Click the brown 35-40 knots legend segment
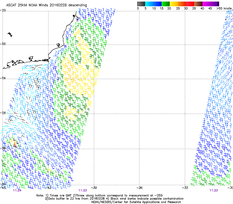 [x=198, y=4]
